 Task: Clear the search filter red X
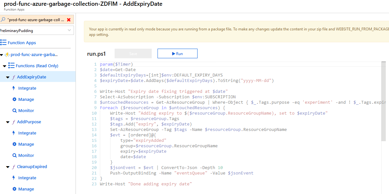point(69,20)
